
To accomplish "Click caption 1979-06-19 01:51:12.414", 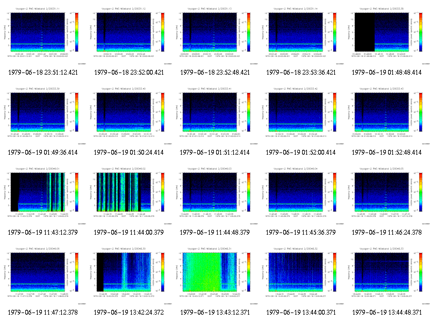I will click(x=214, y=152).
